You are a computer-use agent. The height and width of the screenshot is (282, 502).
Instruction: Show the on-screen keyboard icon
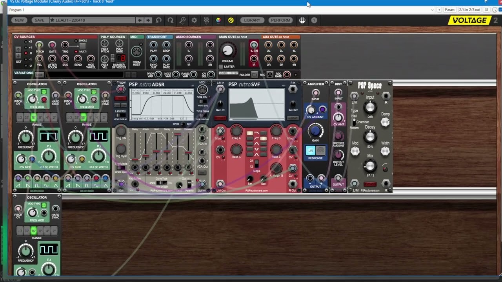point(302,20)
